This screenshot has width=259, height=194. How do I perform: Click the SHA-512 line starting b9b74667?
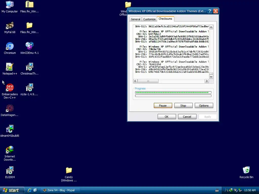pos(172,72)
